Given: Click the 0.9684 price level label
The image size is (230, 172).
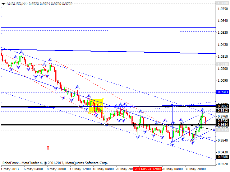Looking at the screenshot, I should point(223,124).
